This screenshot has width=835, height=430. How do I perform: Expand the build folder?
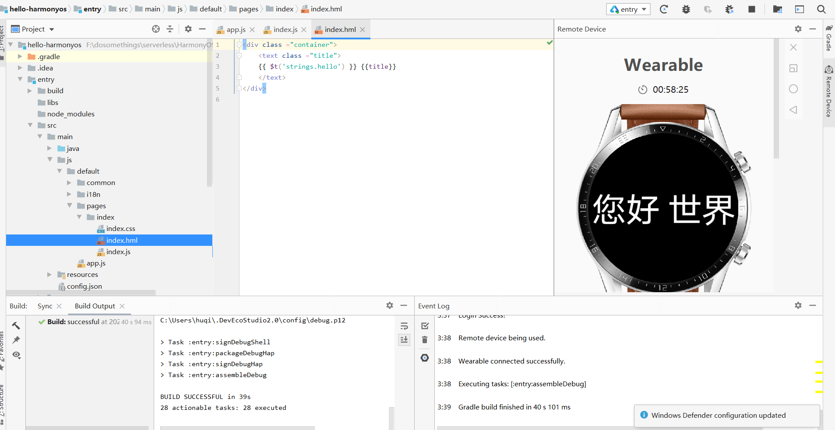[30, 91]
